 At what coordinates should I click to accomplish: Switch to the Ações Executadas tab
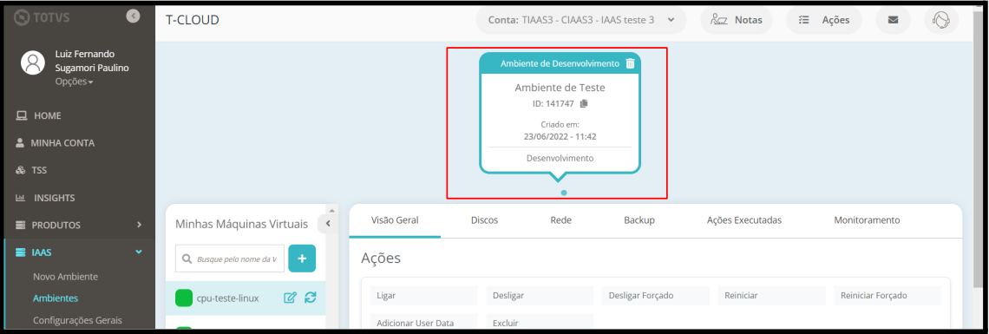point(744,220)
